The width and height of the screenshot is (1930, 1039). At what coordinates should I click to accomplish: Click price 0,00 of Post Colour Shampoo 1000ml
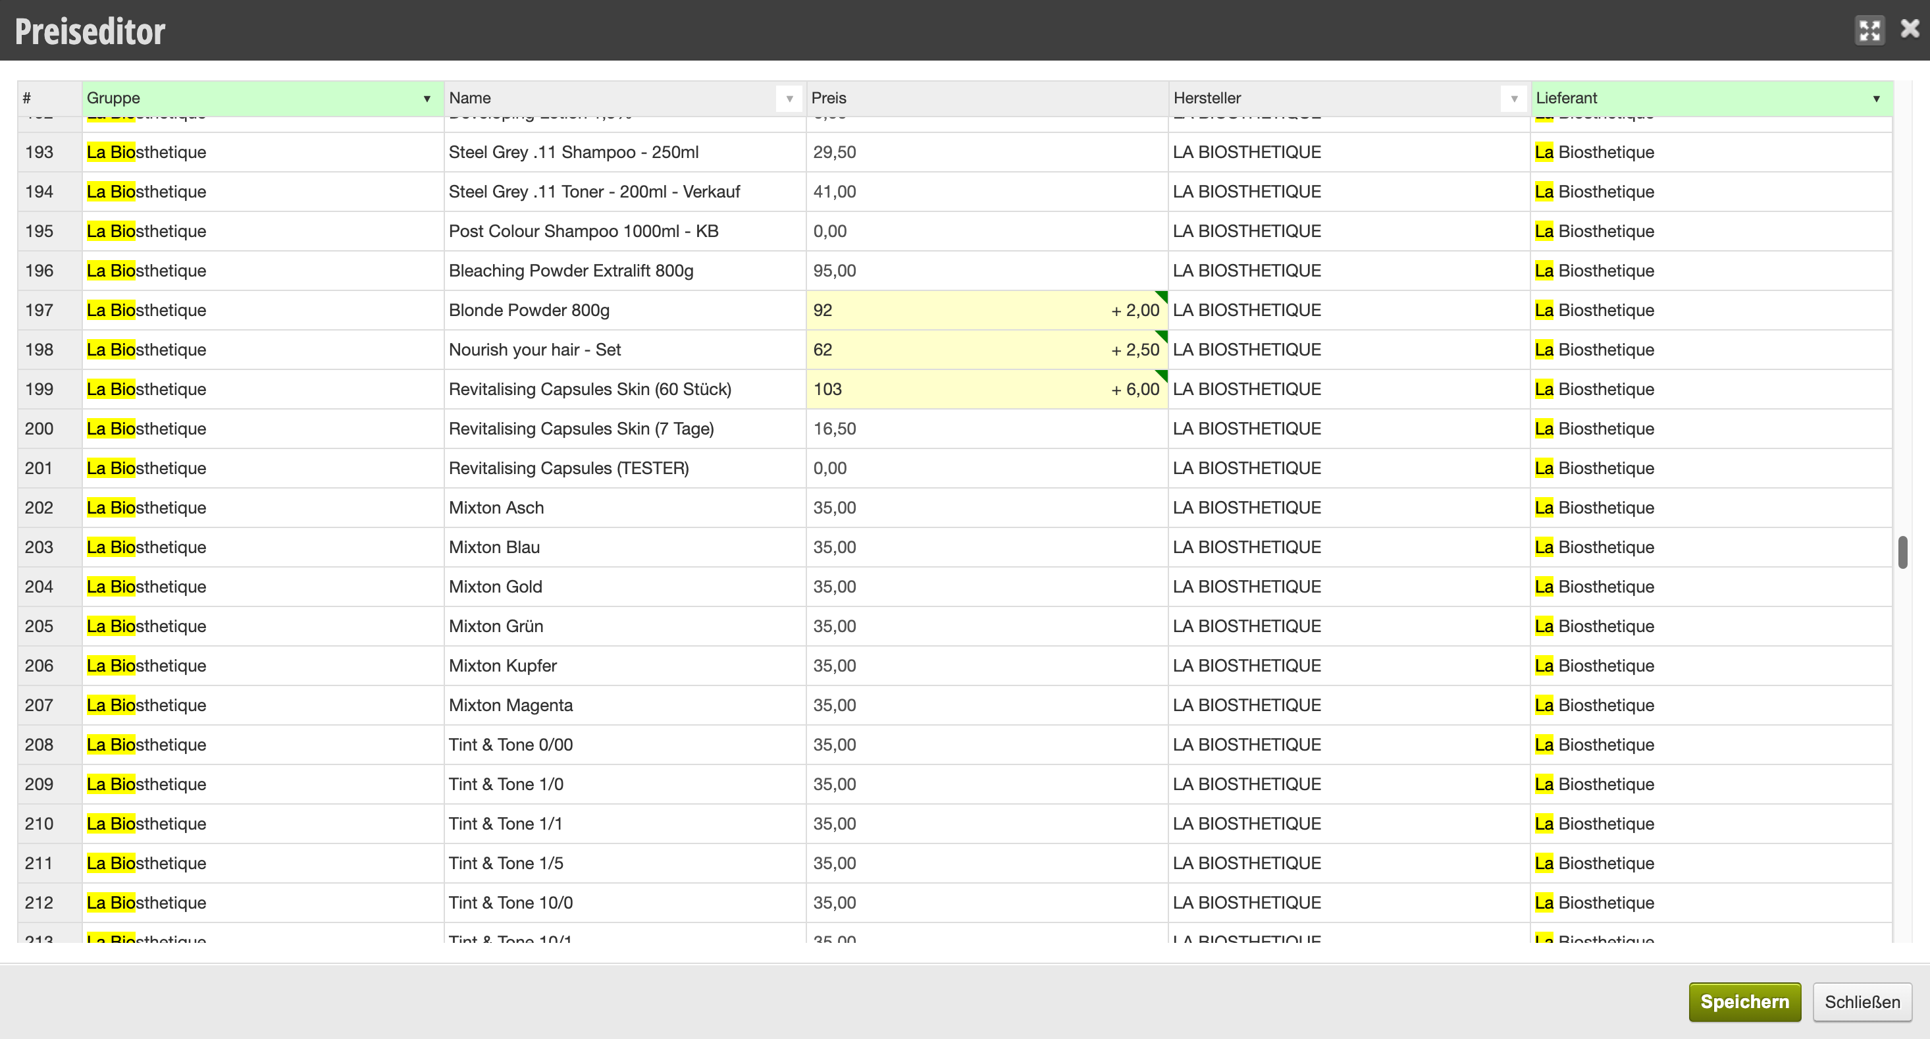[987, 231]
